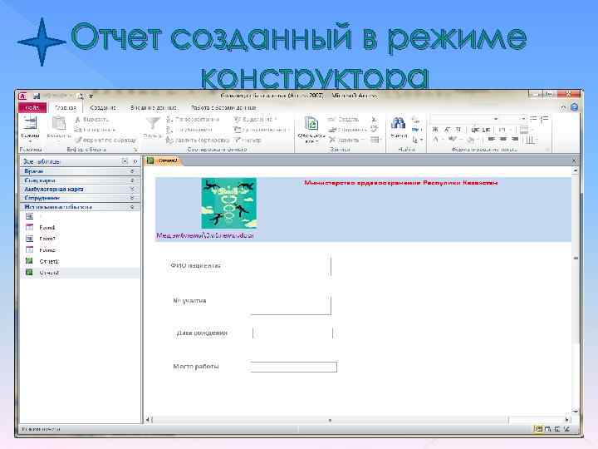Open the font name dropdown
This screenshot has width=598, height=449.
pos(496,119)
